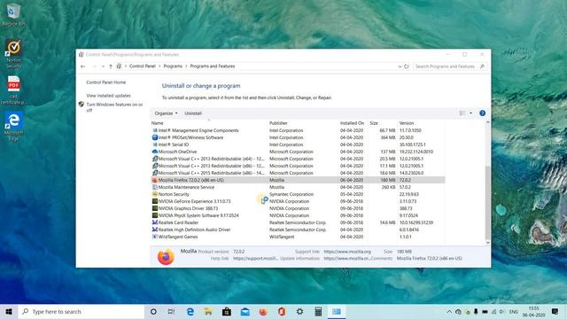Select NVIDIA GeForce Experience 3.11.0.73

pyautogui.click(x=298, y=201)
